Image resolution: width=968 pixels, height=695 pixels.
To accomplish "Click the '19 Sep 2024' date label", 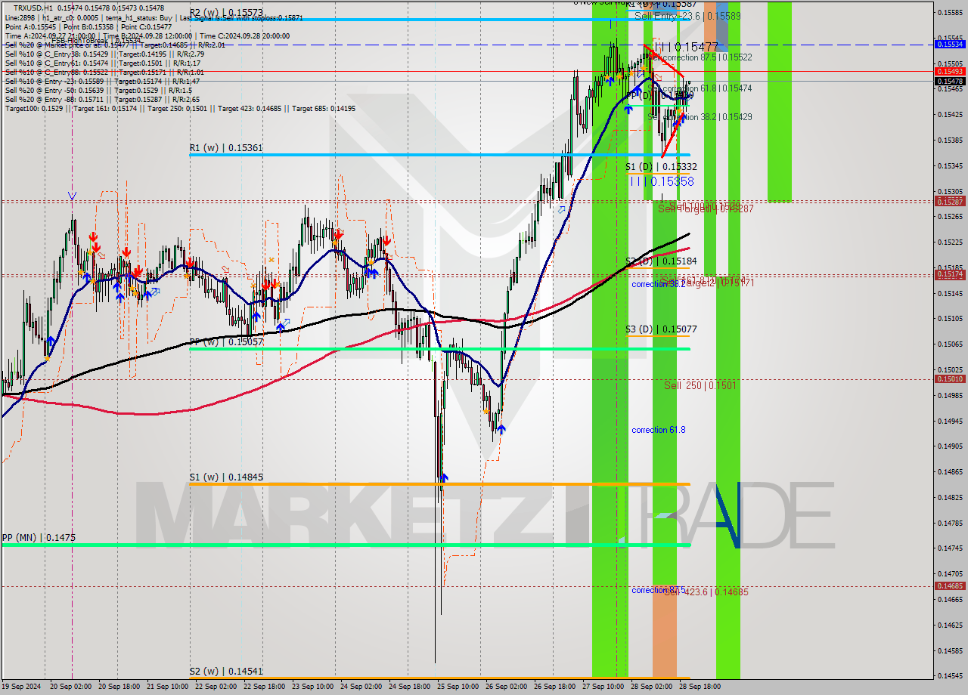I will (21, 687).
